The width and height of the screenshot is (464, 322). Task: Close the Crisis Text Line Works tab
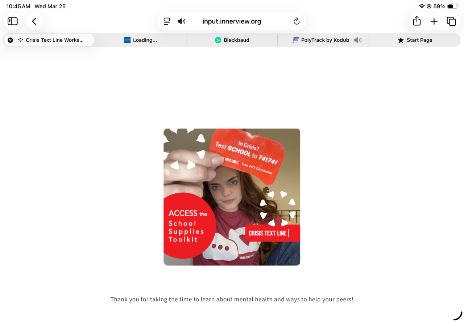tap(11, 40)
